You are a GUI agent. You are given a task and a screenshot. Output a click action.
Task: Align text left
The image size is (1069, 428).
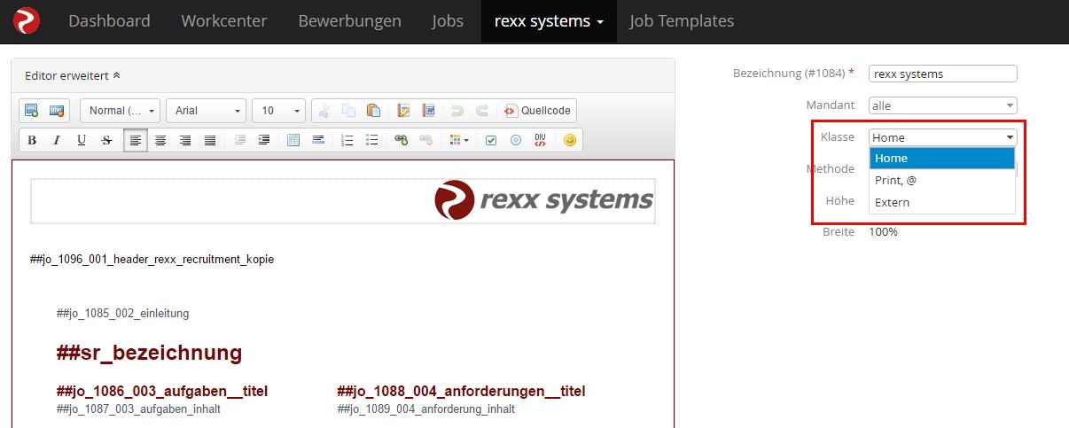click(136, 140)
